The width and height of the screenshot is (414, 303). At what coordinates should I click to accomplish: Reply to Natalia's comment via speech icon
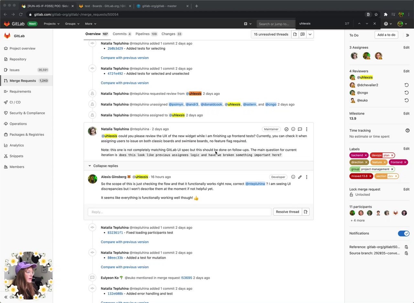300,129
